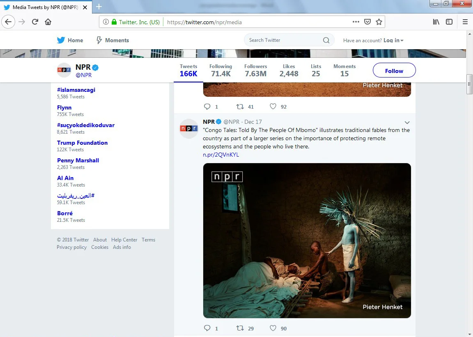Open the Trump Foundation trend
This screenshot has width=473, height=337.
pos(83,143)
